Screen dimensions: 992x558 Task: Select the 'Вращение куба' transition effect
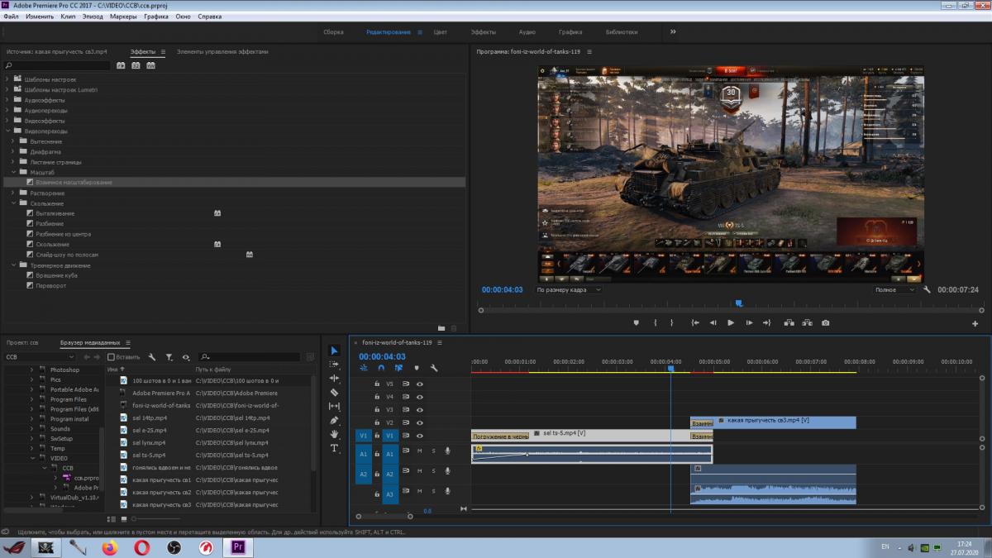coord(56,275)
